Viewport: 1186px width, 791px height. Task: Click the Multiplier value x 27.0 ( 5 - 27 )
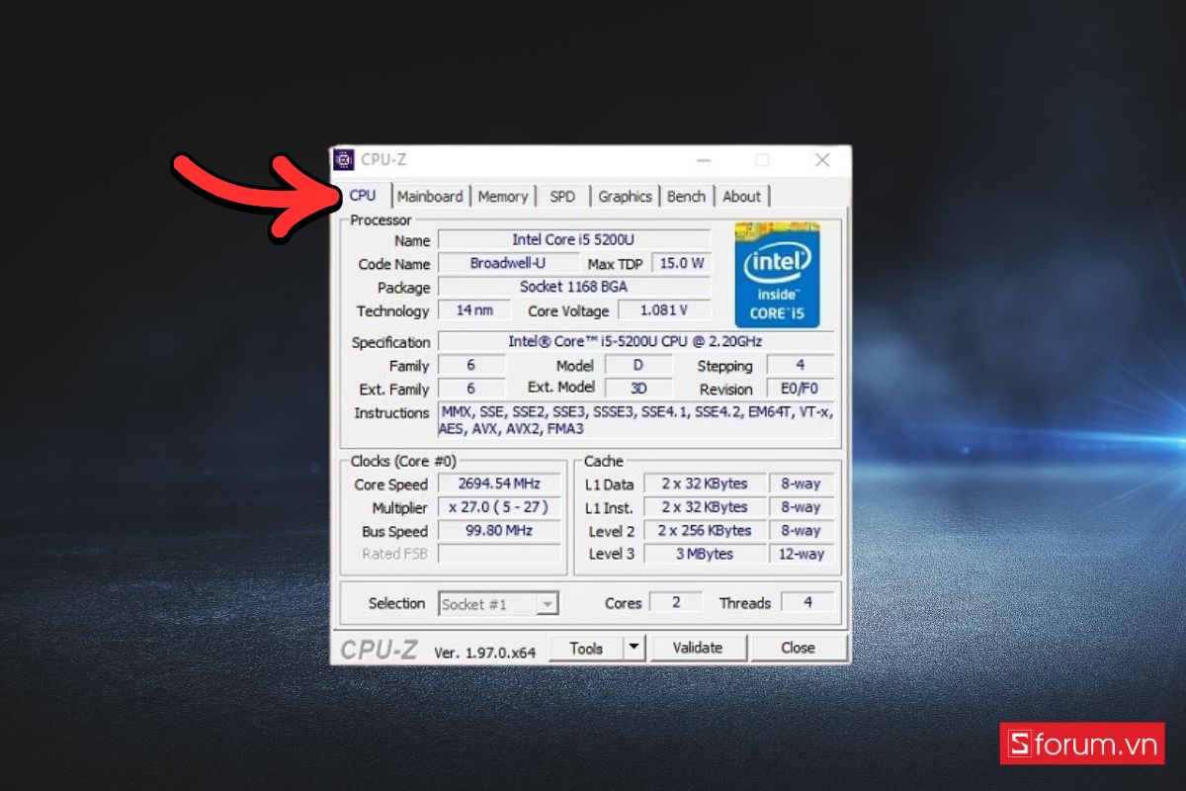click(499, 507)
